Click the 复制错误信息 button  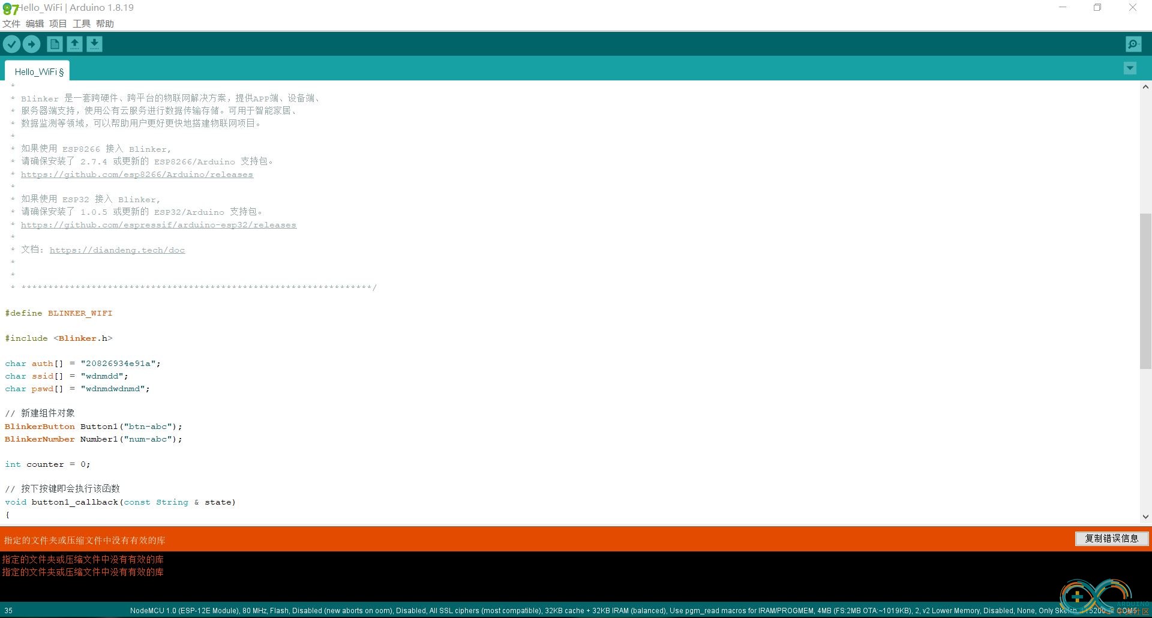tap(1112, 538)
